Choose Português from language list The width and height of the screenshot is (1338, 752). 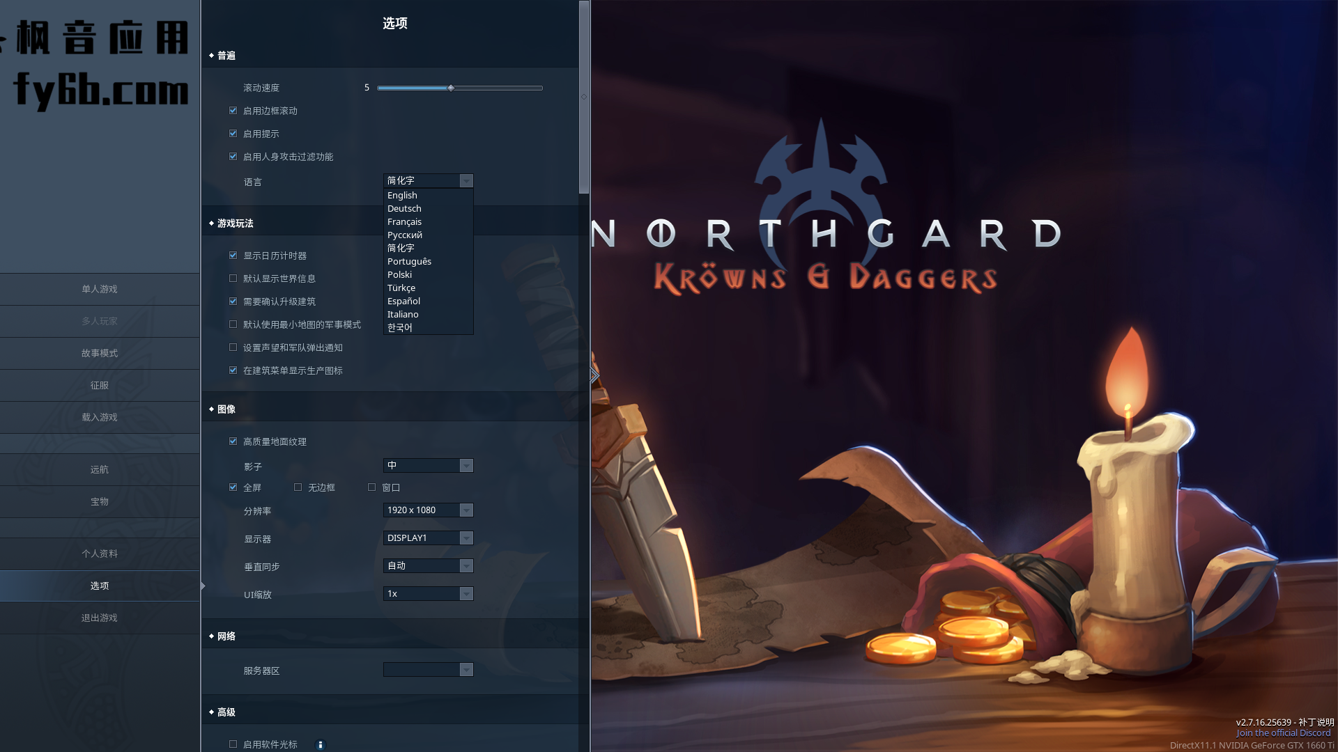(429, 262)
